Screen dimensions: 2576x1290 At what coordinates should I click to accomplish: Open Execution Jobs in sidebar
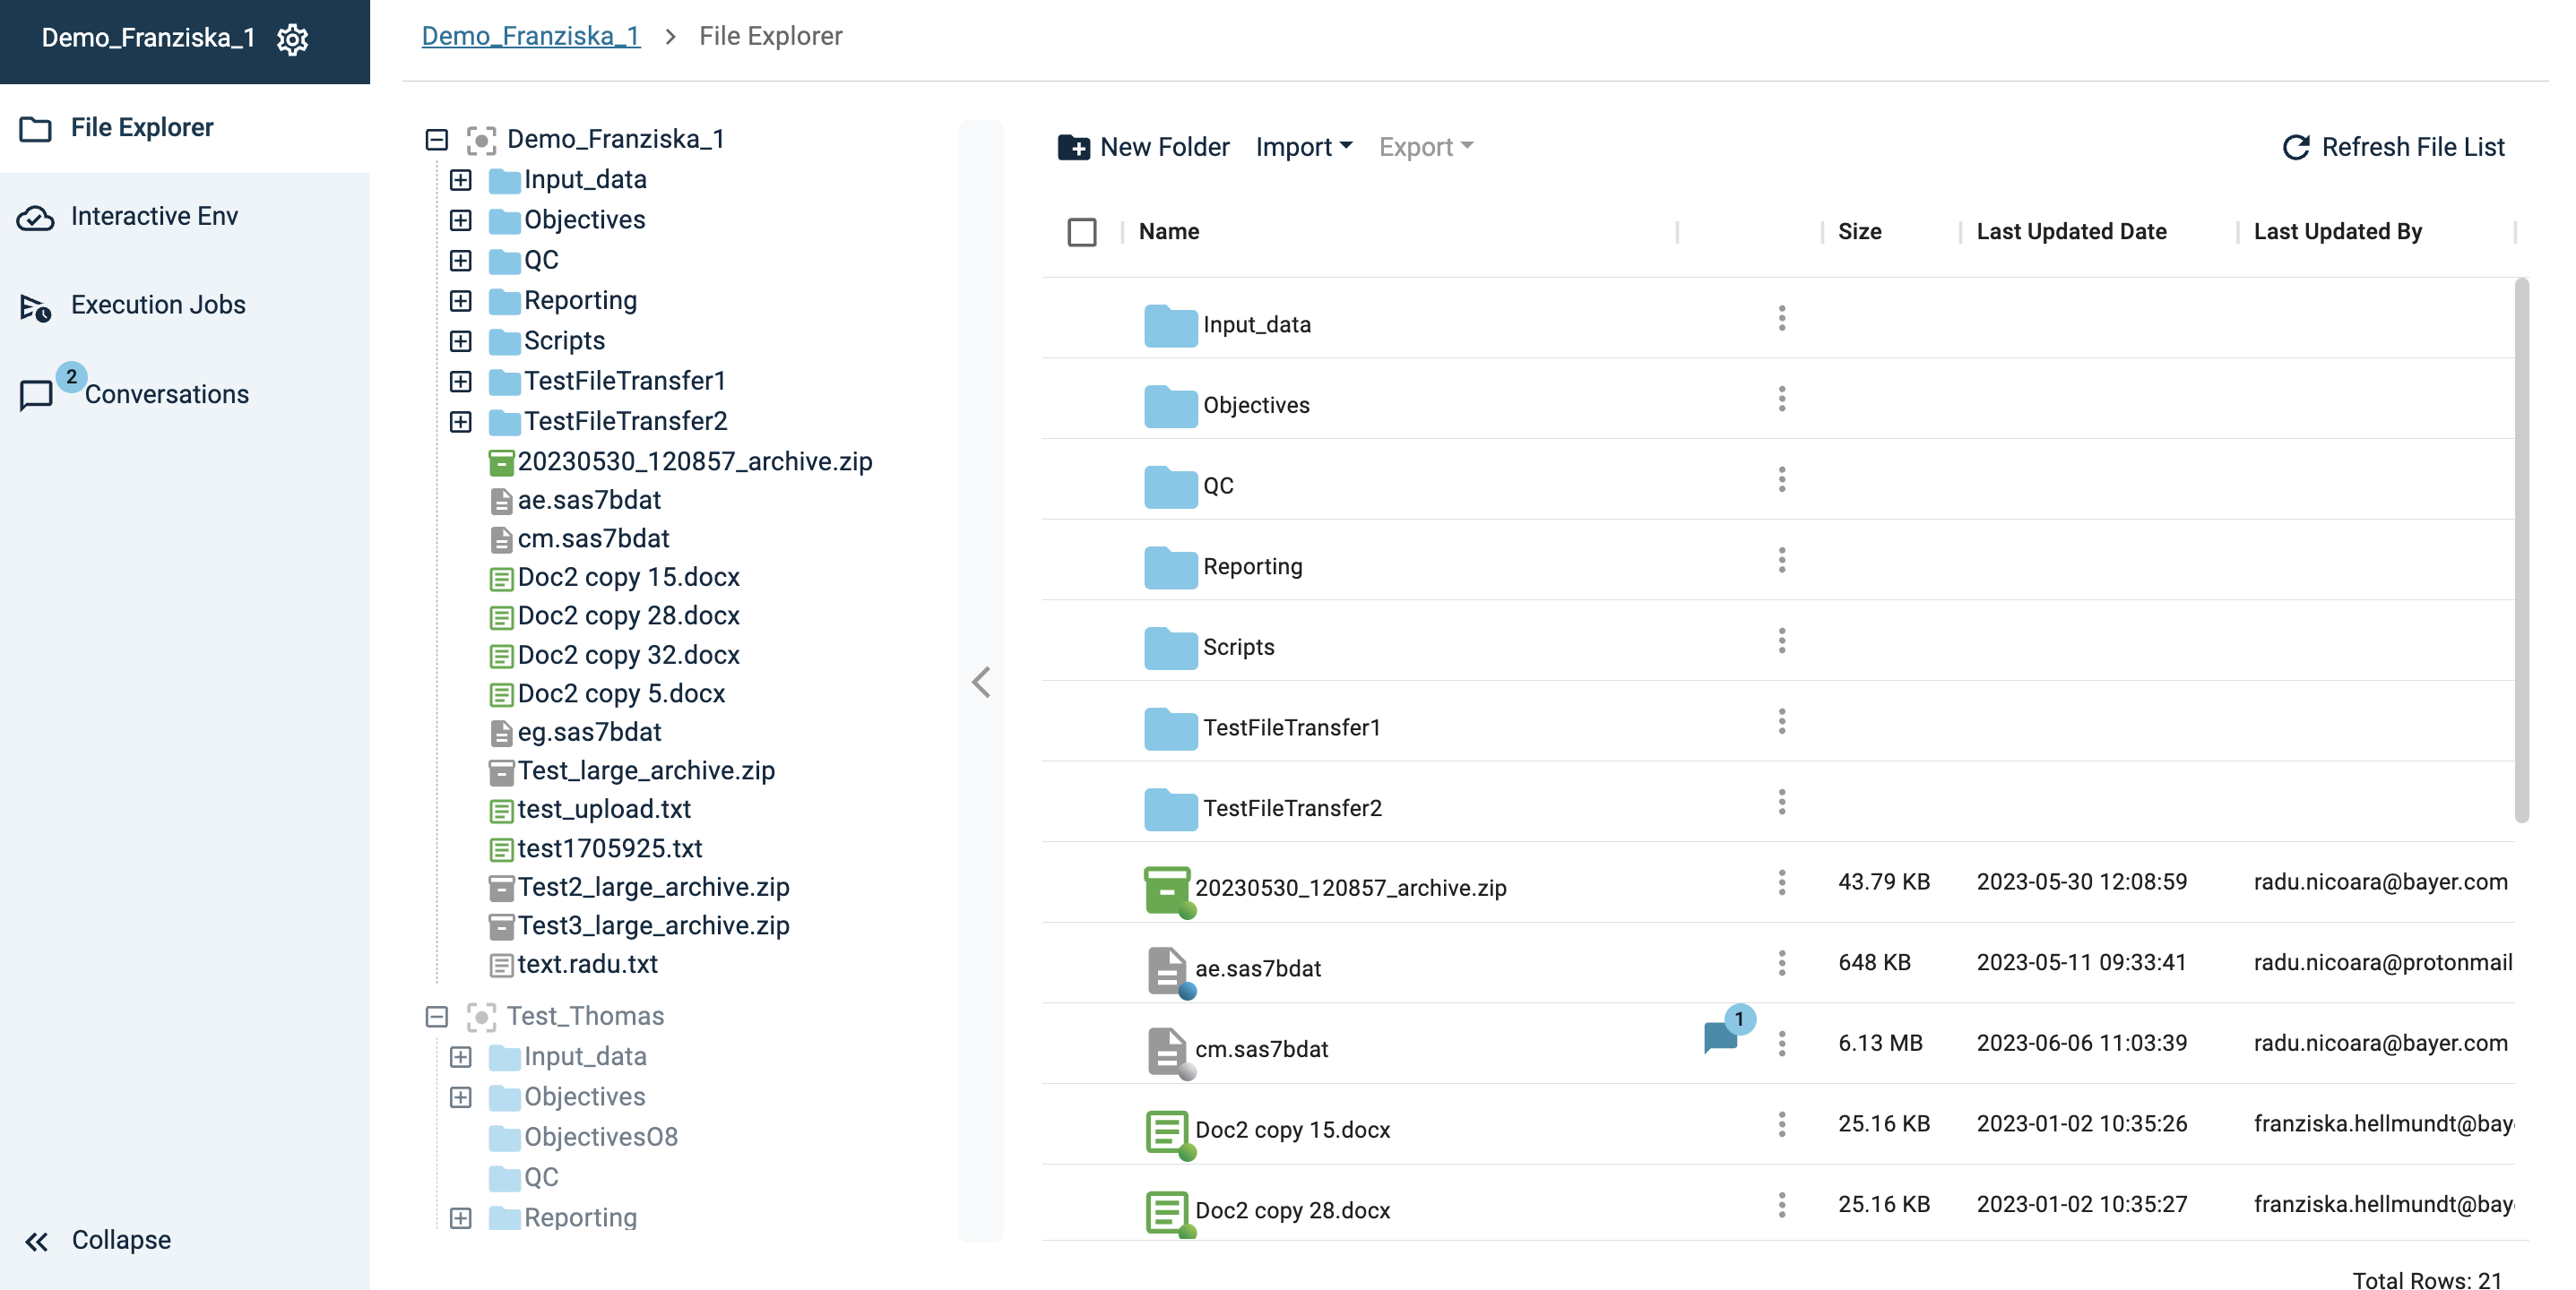157,305
